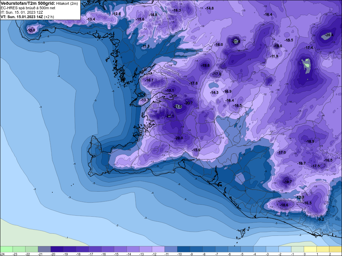Click the -13.7 temperature label
This screenshot has width=342, height=256.
point(145,100)
